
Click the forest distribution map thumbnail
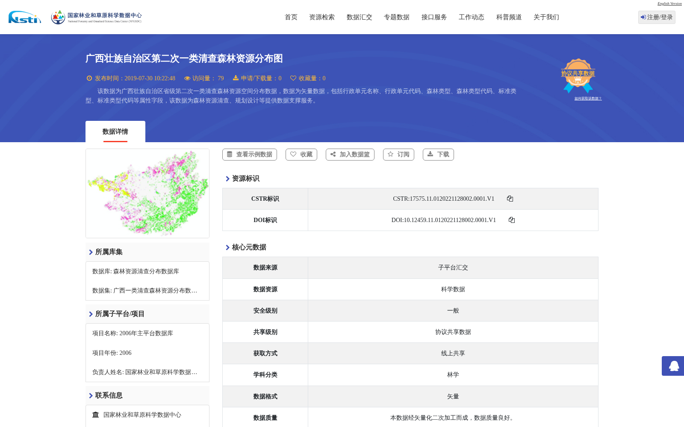tap(147, 193)
